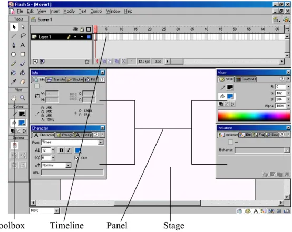Select the Pencil tool
Screen dimensions: 292x232
pyautogui.click(x=14, y=64)
